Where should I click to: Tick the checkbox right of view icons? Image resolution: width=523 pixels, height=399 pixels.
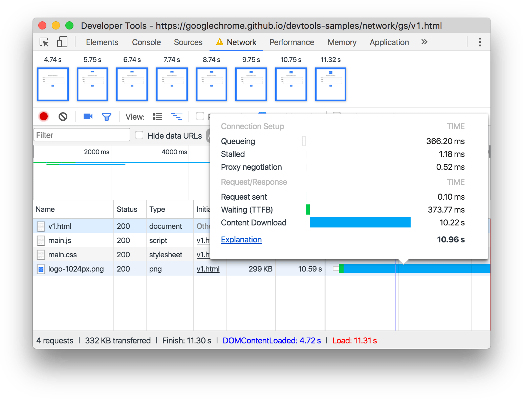point(200,116)
